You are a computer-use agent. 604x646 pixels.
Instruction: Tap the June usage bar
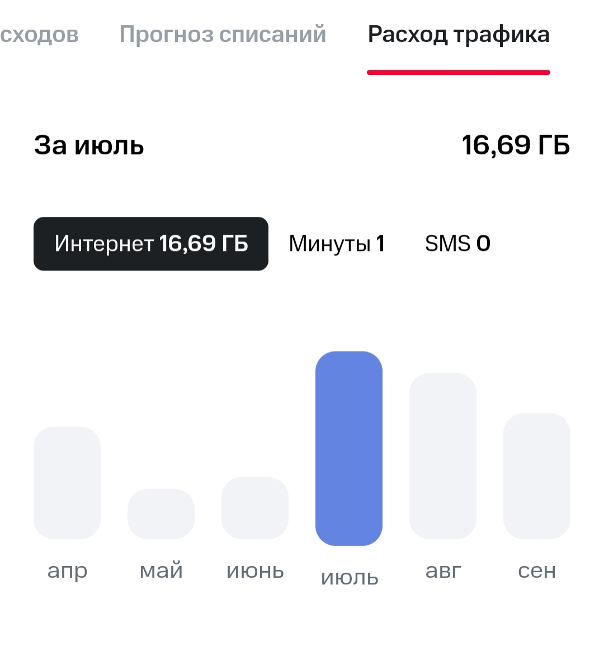pos(255,508)
